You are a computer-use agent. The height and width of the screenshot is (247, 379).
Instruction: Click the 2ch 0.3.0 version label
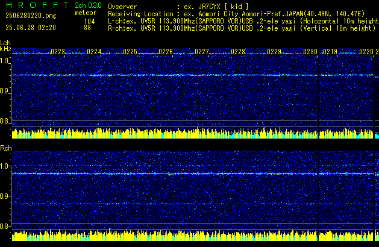88,5
